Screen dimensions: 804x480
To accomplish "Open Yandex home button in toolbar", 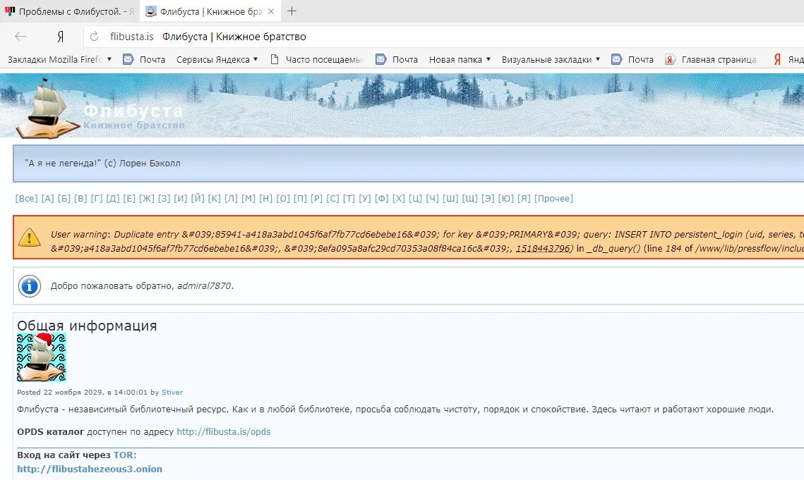I will [61, 37].
